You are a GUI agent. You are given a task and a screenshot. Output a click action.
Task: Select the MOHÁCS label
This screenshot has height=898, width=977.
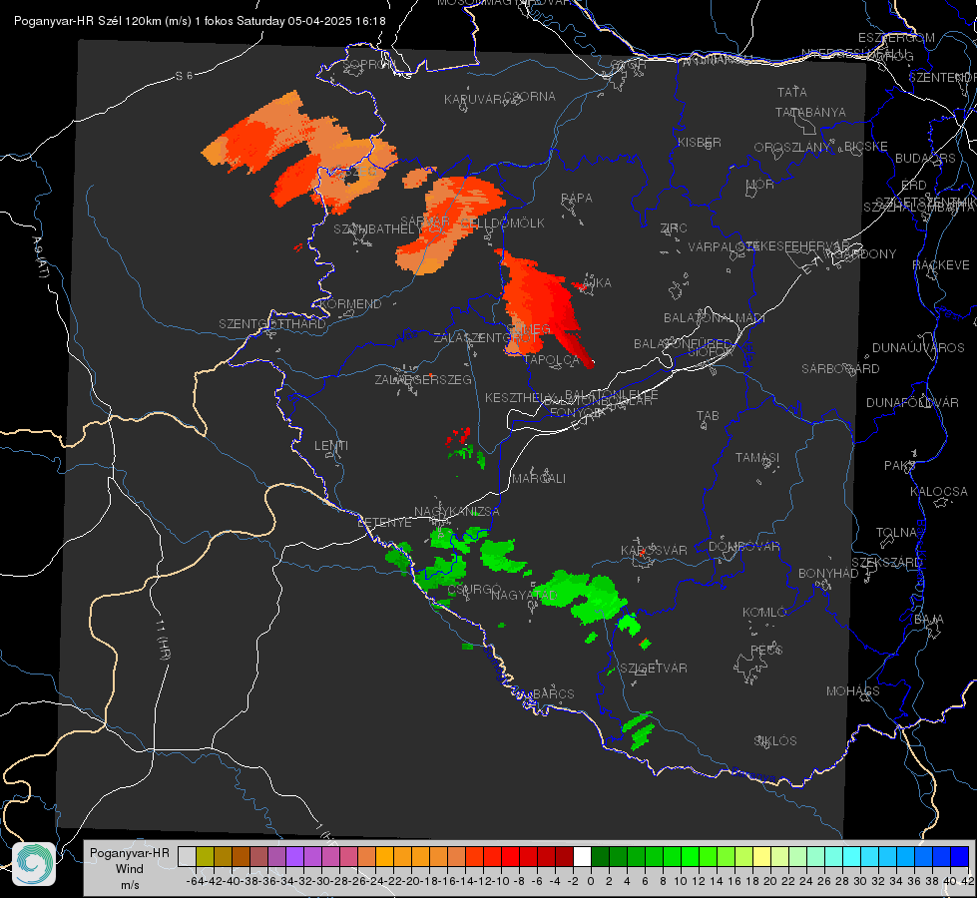(853, 691)
